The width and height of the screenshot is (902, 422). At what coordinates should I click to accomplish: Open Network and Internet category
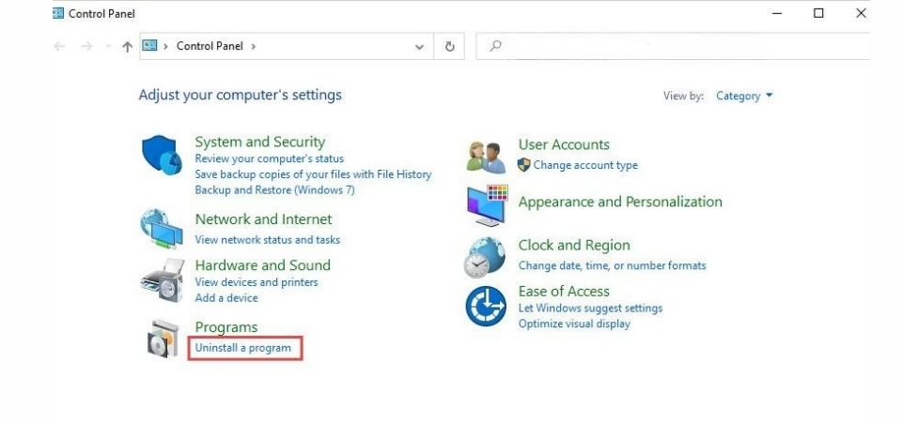point(263,219)
